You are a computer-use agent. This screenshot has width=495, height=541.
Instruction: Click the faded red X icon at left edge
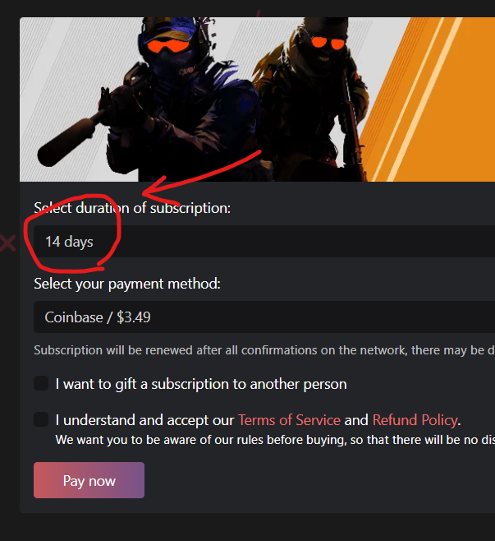pyautogui.click(x=7, y=243)
